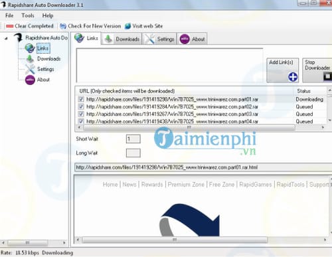Click the green arrow icon on the Downloads tab

pyautogui.click(x=108, y=39)
